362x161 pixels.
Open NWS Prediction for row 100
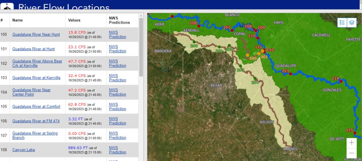(x=117, y=35)
